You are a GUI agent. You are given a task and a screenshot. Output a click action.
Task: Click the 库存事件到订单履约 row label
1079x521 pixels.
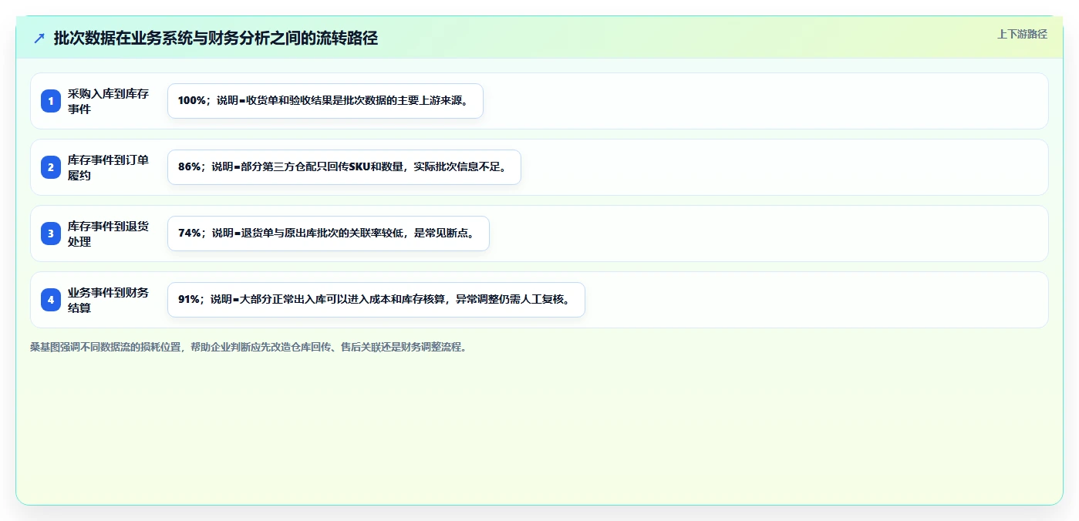109,167
